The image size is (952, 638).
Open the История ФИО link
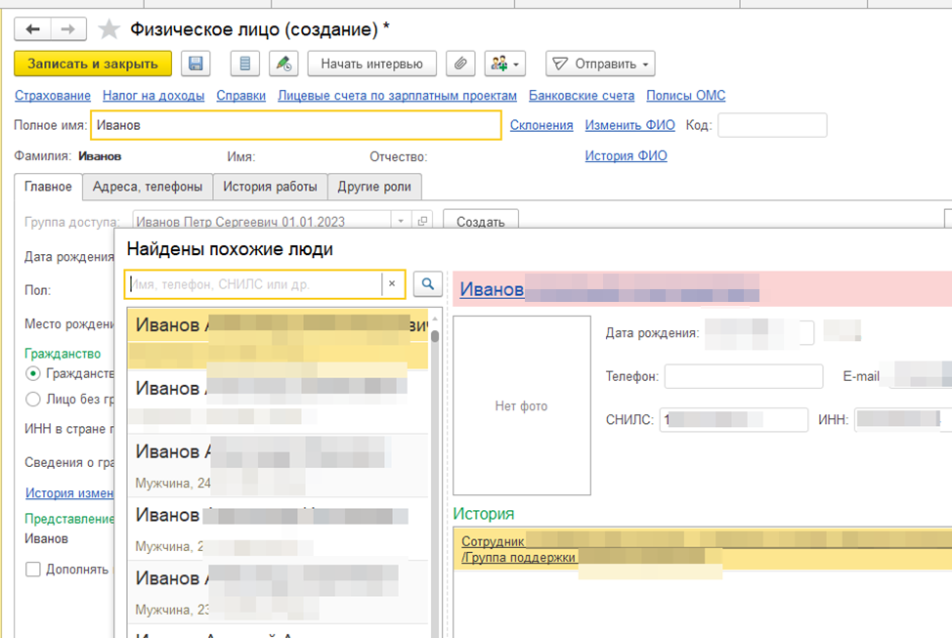coord(626,155)
